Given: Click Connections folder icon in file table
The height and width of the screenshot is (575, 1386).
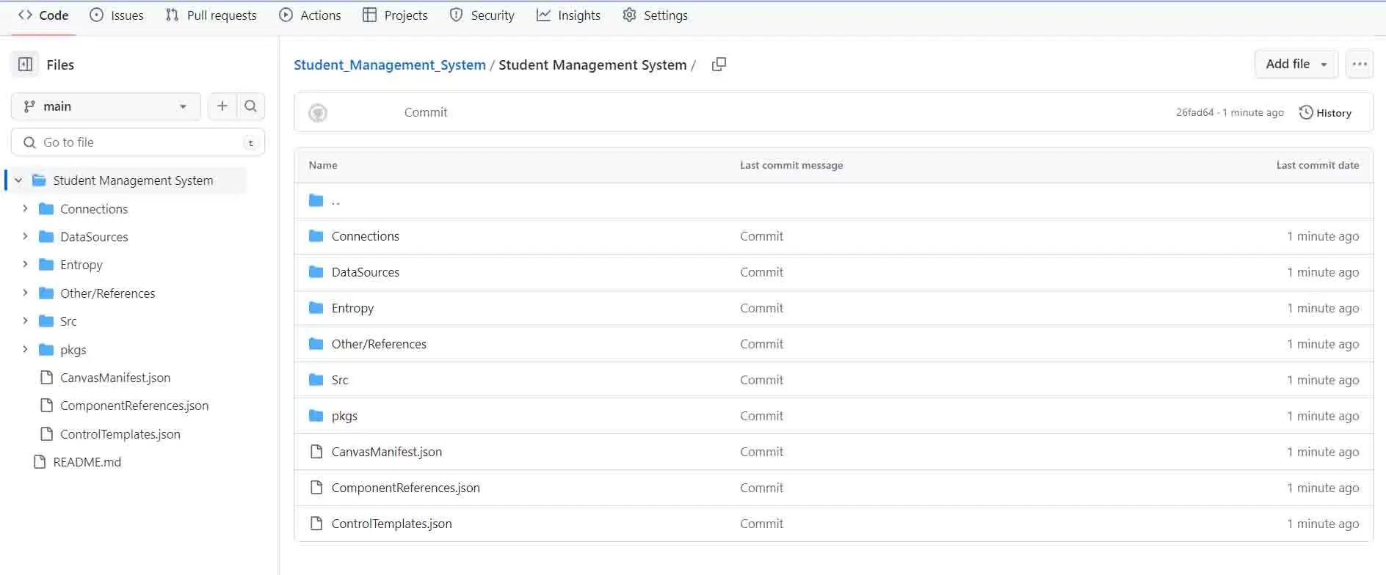Looking at the screenshot, I should 316,236.
